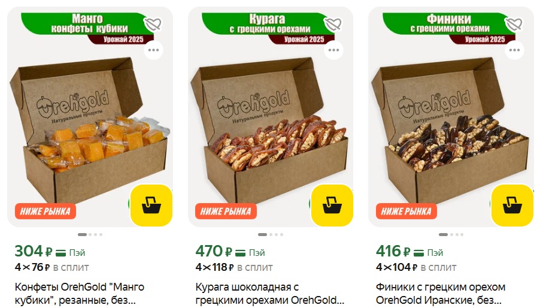The height and width of the screenshot is (308, 540).
Task: Click Пэй card icon beside 304 ₽
Action: (x=60, y=253)
